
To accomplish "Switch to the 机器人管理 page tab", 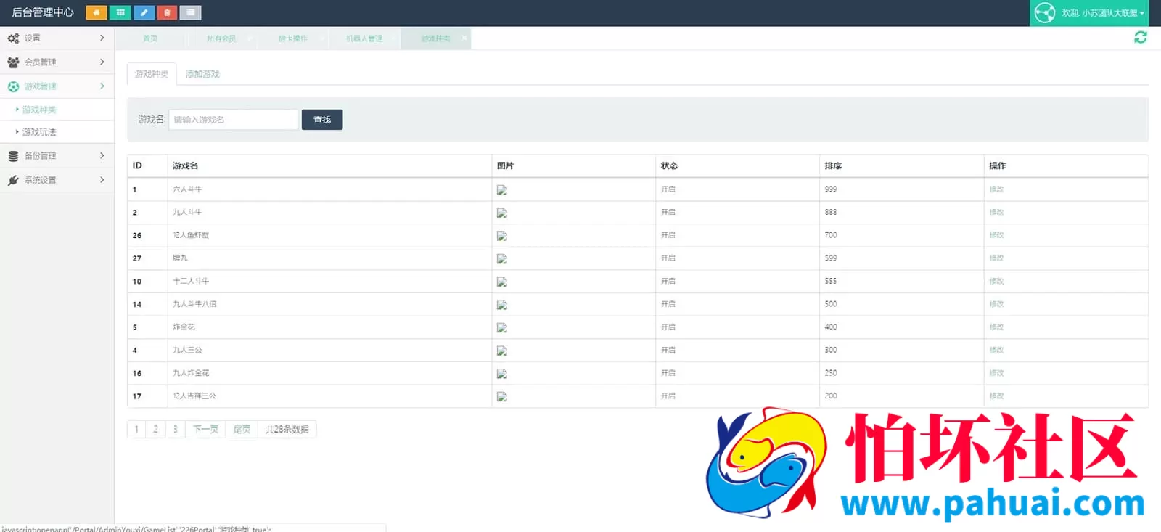I will [x=364, y=38].
